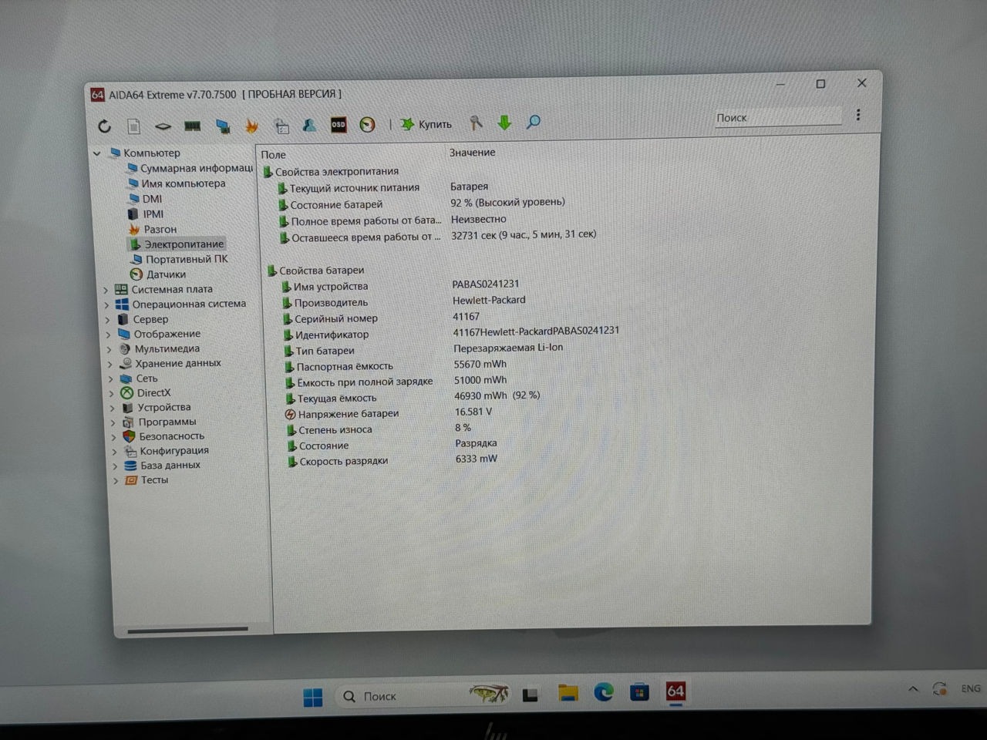The image size is (987, 740).
Task: Open the OSD panel icon
Action: [339, 125]
